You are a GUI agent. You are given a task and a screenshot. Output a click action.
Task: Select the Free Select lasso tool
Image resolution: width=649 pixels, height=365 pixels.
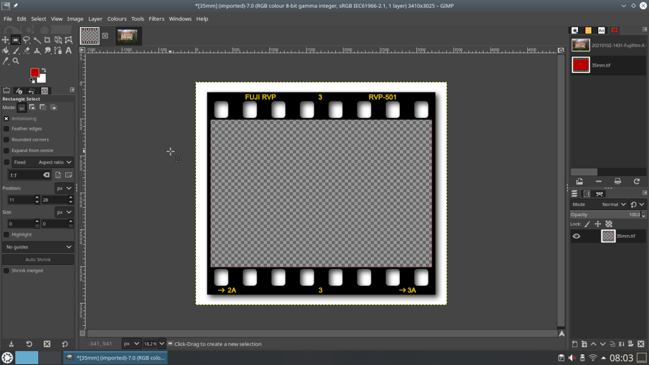[x=27, y=40]
